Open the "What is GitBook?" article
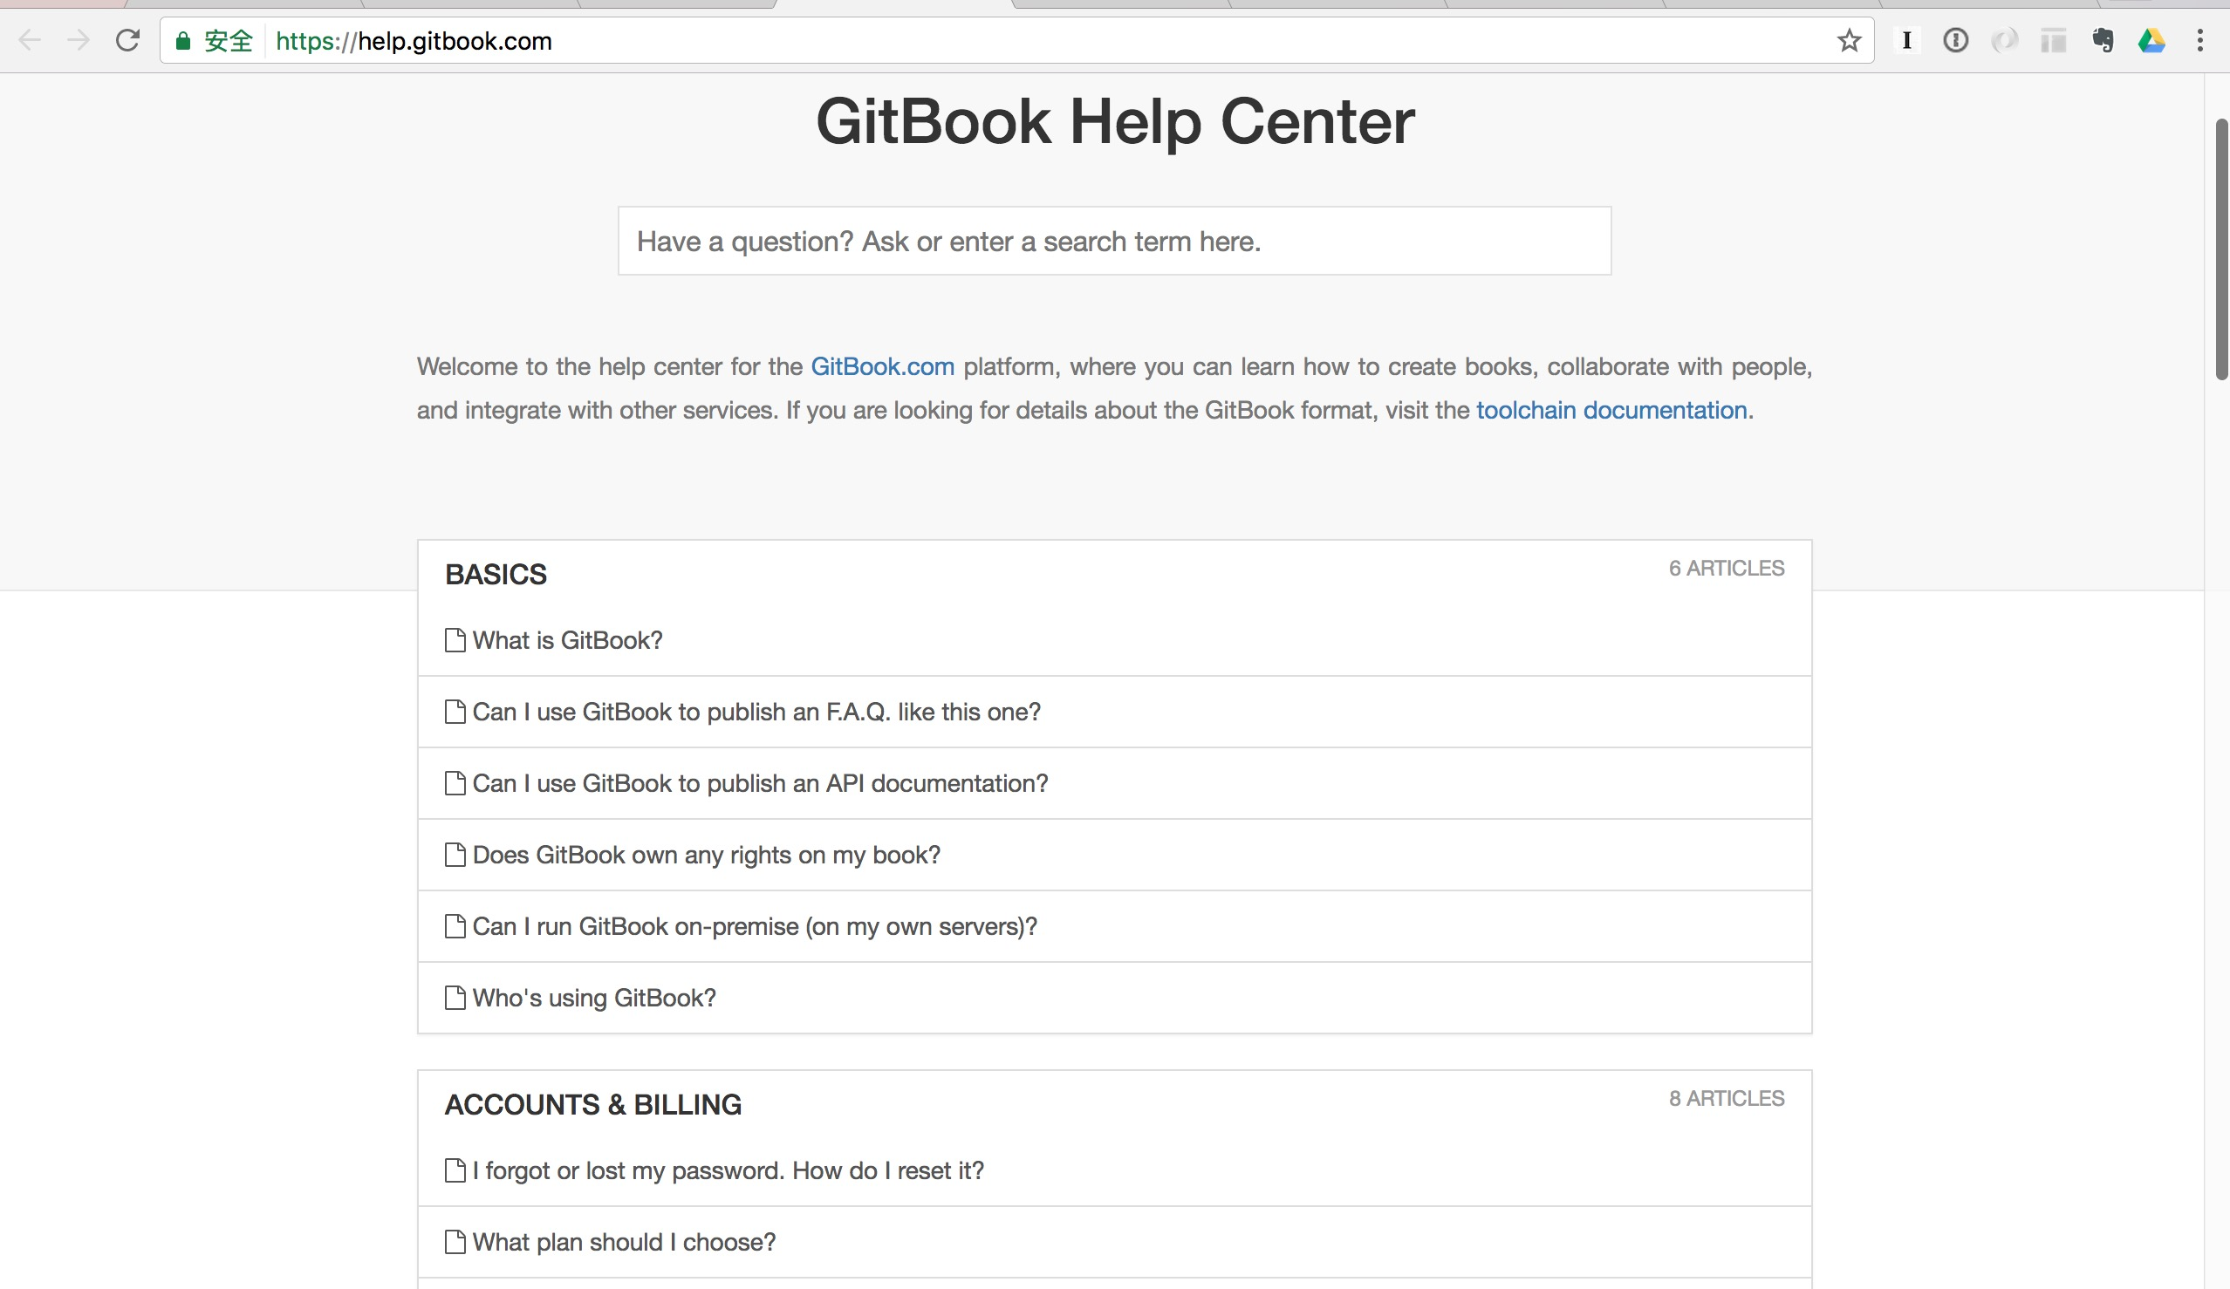 pyautogui.click(x=567, y=640)
